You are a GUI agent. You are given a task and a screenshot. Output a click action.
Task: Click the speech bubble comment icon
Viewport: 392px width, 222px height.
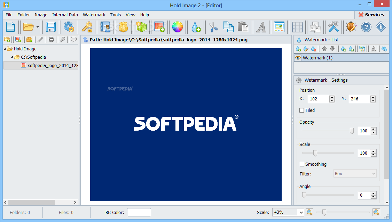[x=74, y=39]
